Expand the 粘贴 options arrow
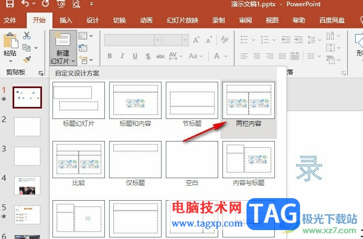The width and height of the screenshot is (363, 239). (x=10, y=61)
